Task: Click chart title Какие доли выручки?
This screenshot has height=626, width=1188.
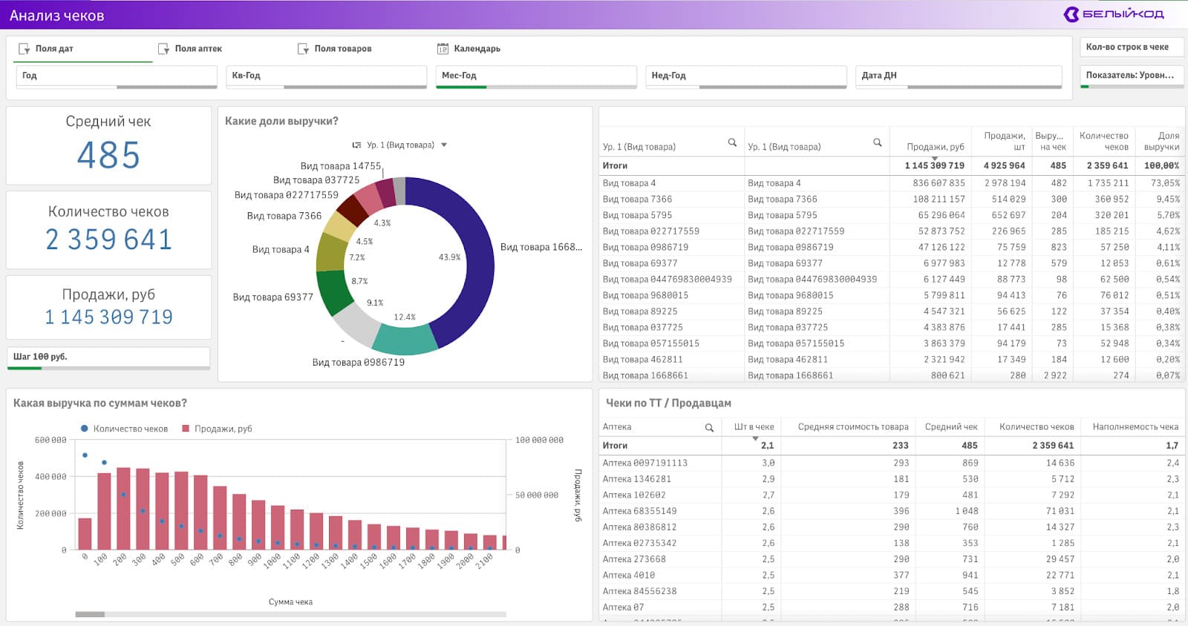Action: [x=281, y=122]
